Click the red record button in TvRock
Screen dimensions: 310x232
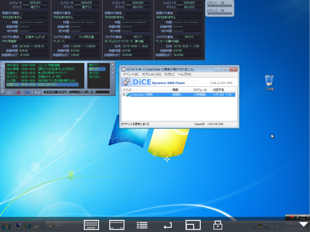[x=18, y=92]
